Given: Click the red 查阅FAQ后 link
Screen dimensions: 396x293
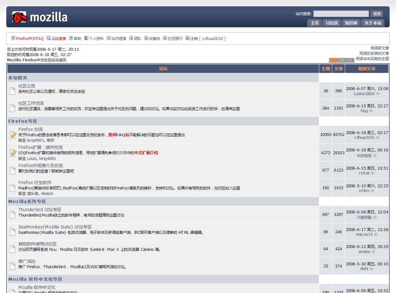Looking at the screenshot, I should (119, 135).
